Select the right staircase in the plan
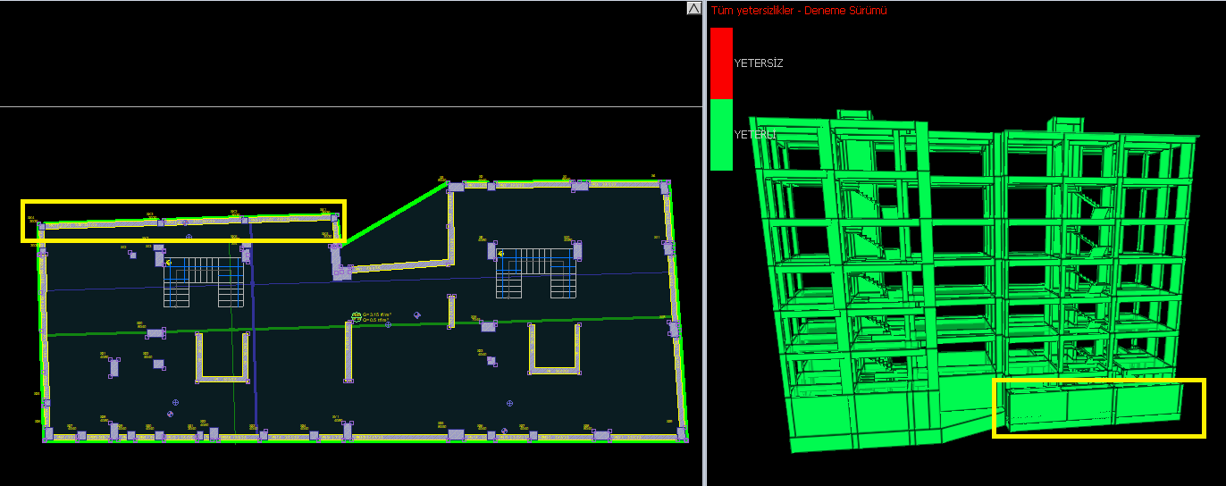The image size is (1226, 486). [537, 273]
